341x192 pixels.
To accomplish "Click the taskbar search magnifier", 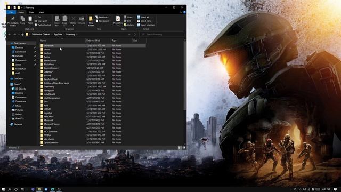I will click(x=10, y=189).
